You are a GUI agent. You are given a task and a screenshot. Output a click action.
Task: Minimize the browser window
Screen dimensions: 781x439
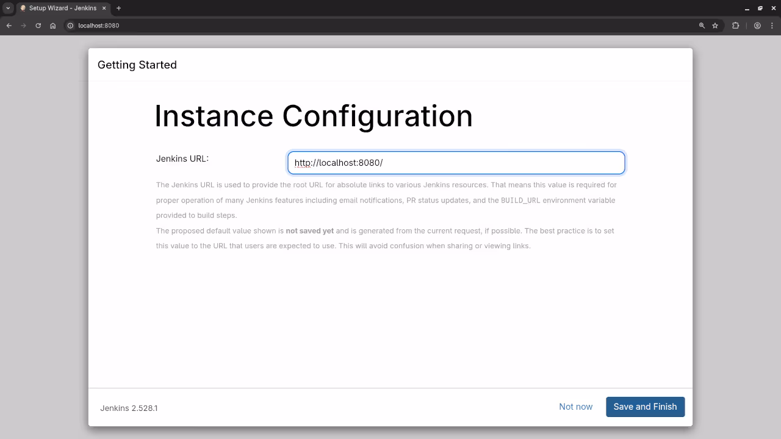[747, 9]
